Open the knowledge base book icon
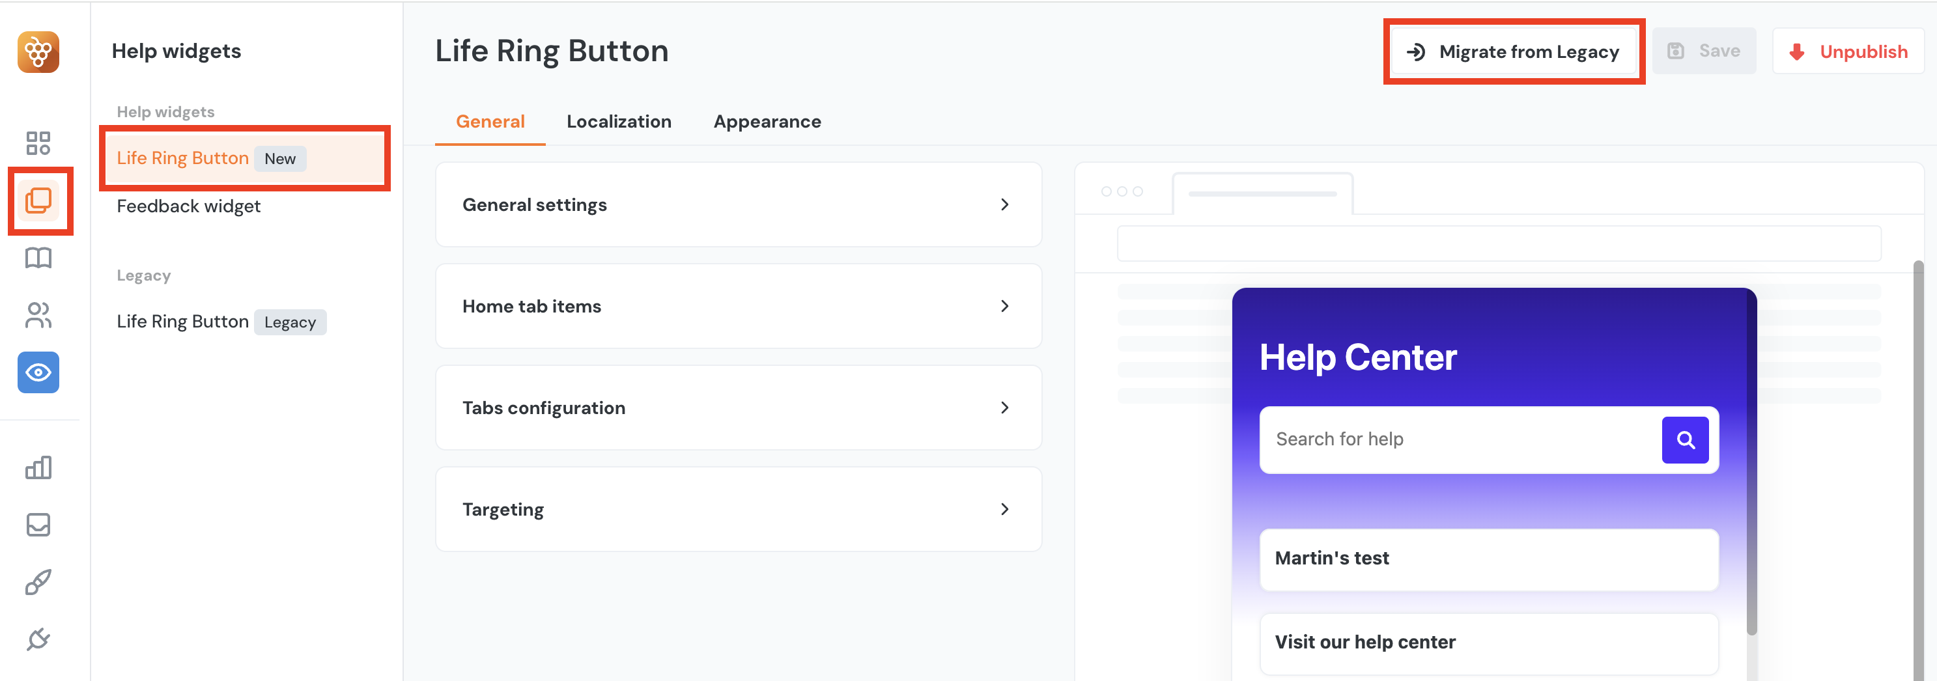1937x681 pixels. click(38, 258)
